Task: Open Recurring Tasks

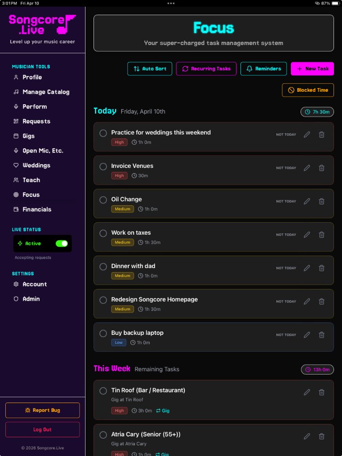Action: [206, 69]
